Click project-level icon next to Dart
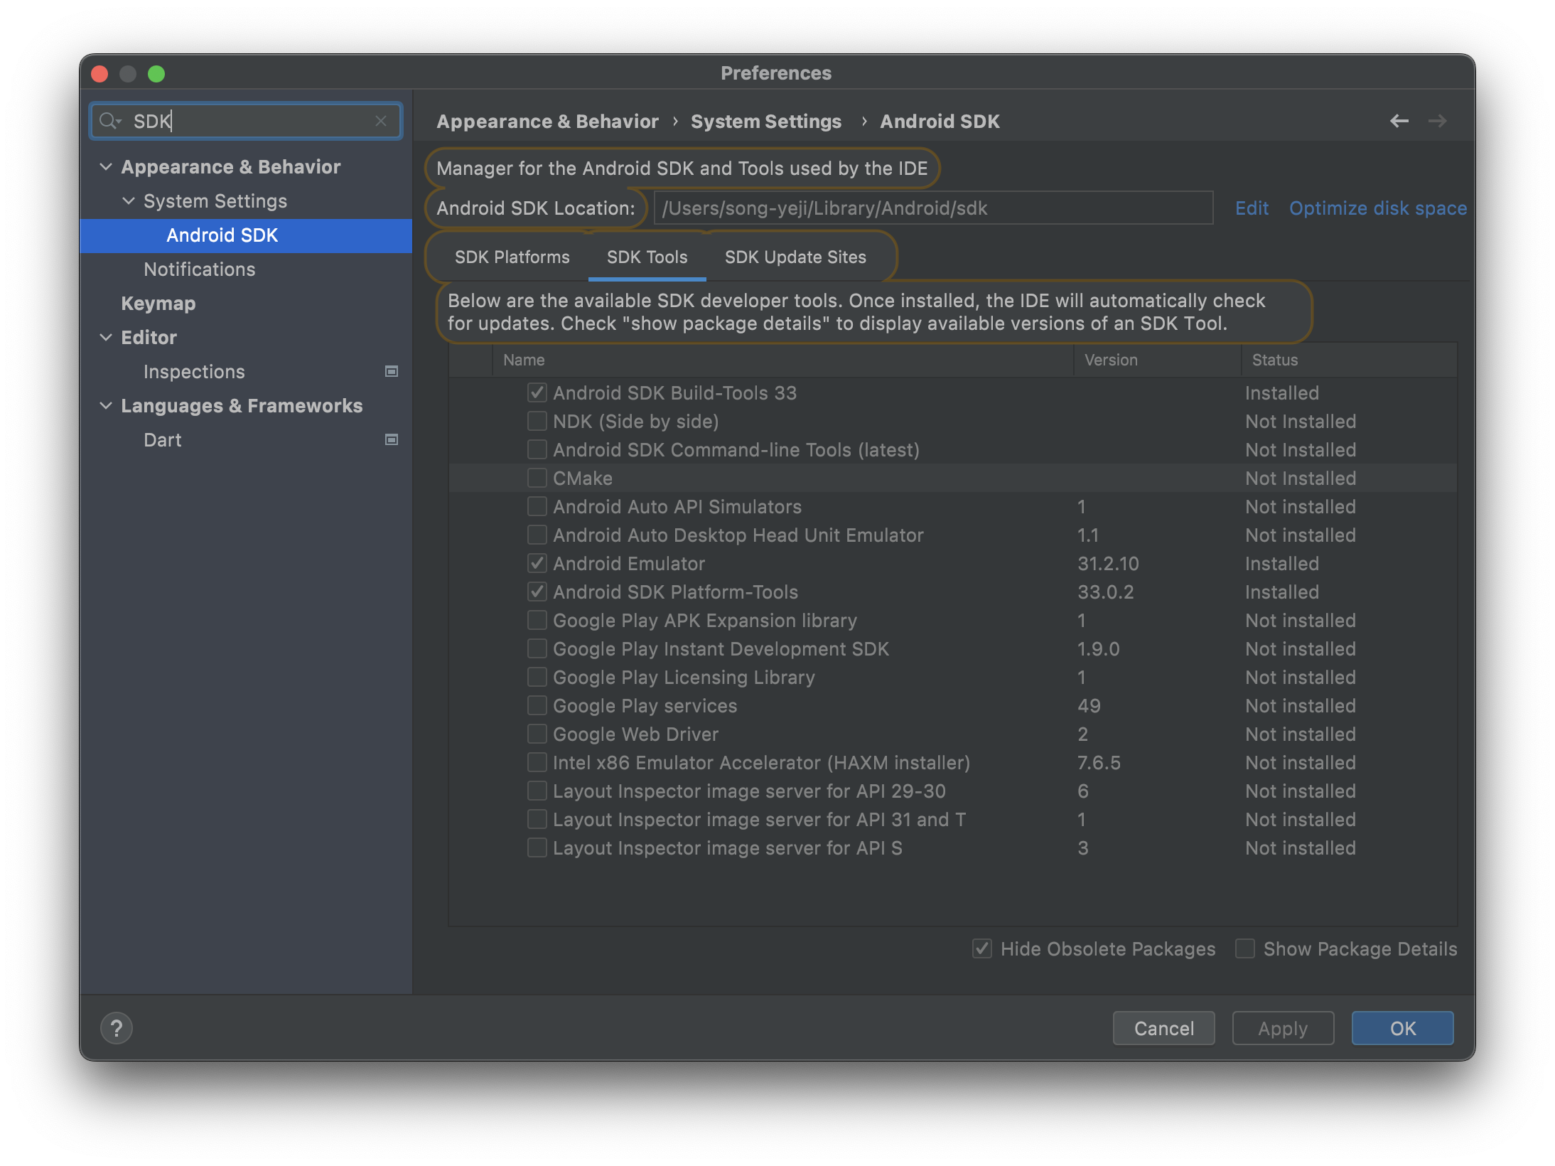 click(x=391, y=440)
